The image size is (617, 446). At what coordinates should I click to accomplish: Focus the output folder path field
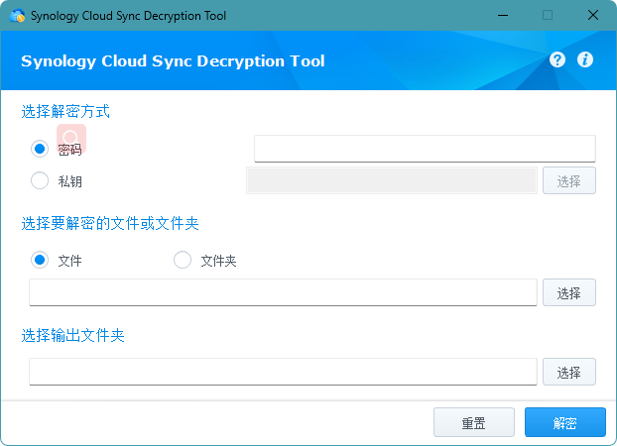coord(283,372)
